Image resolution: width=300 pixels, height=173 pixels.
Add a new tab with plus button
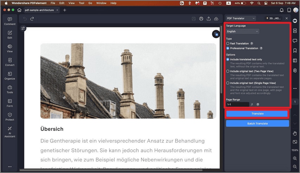coord(65,10)
